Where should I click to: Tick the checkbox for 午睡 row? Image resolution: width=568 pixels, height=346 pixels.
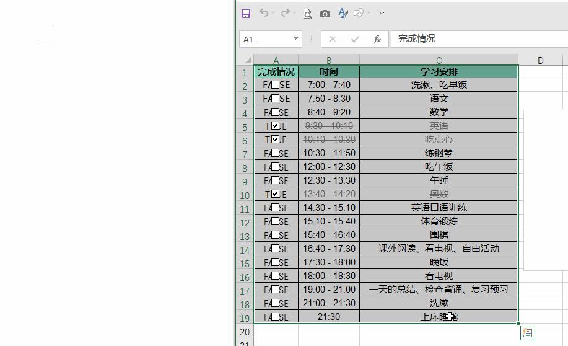[x=275, y=180]
